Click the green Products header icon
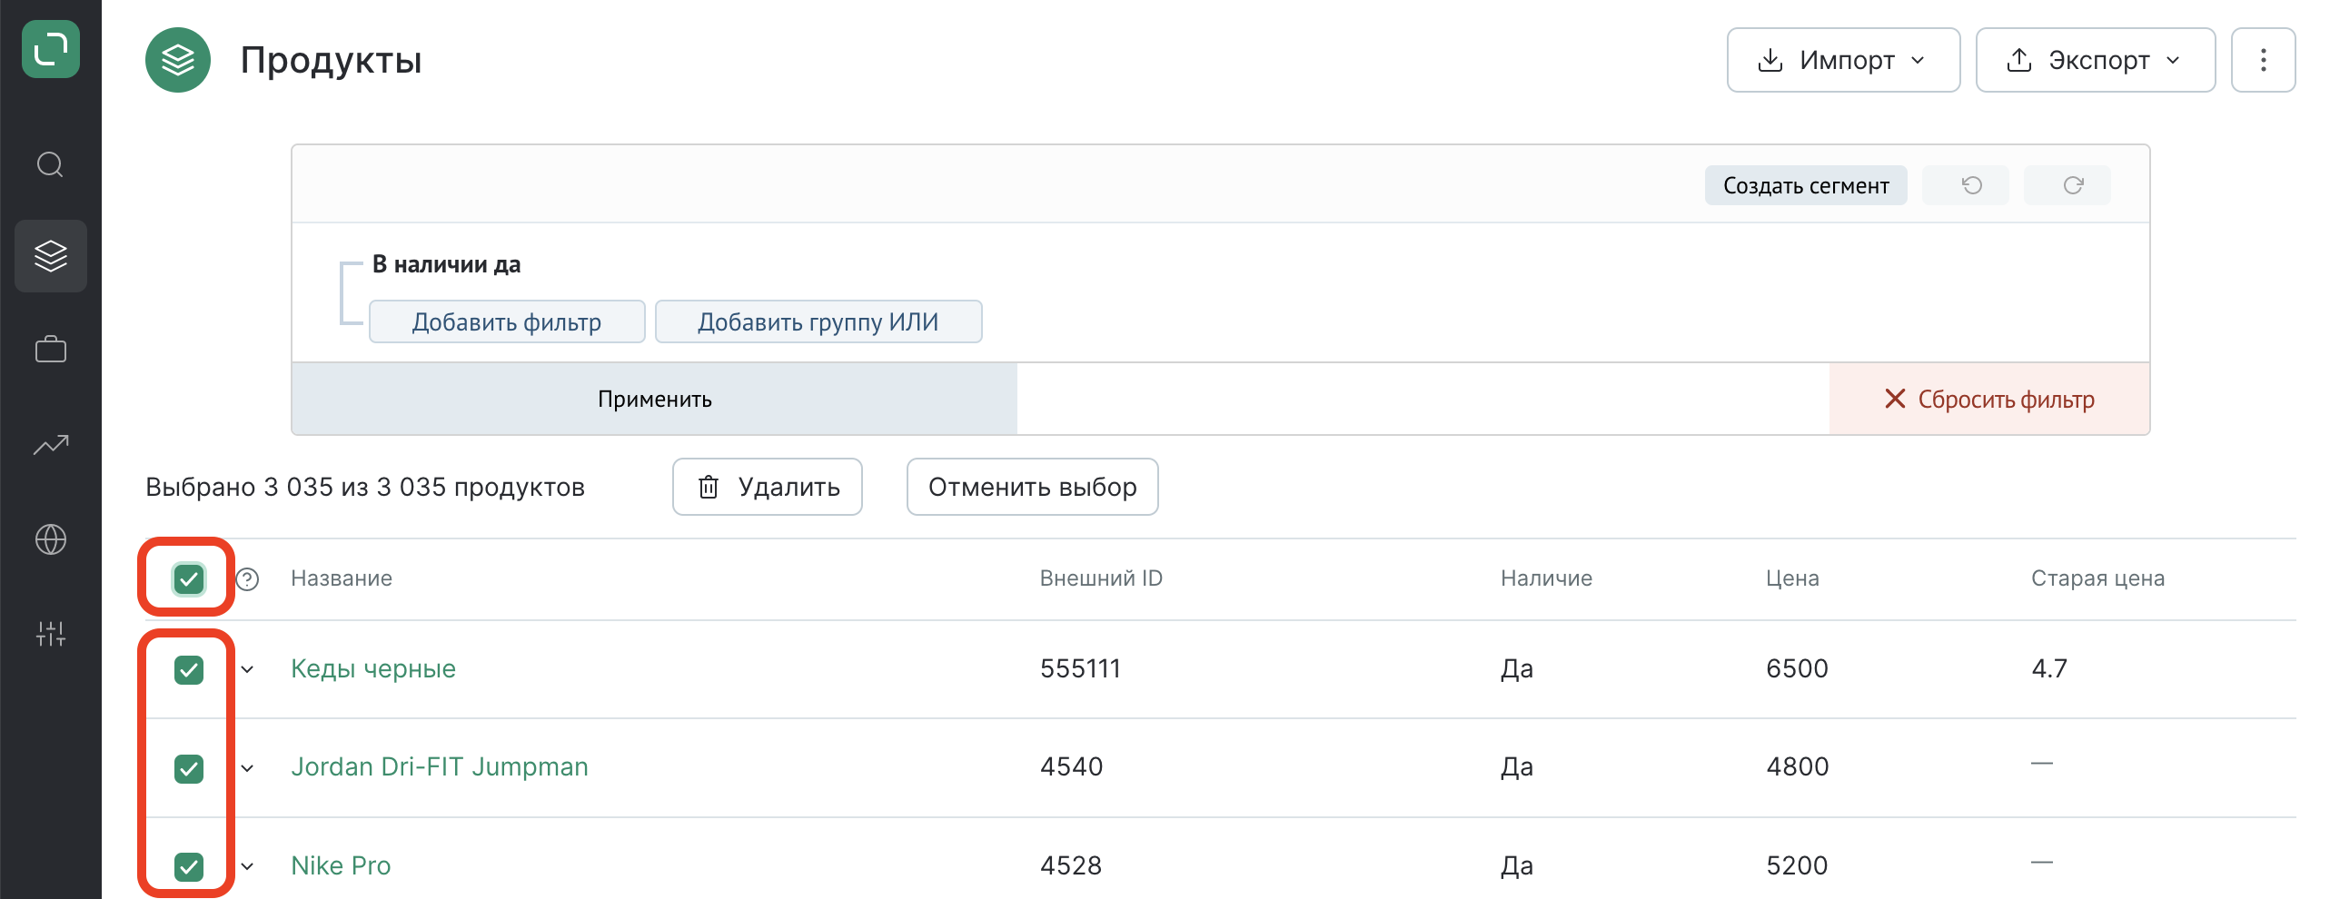This screenshot has width=2340, height=899. coord(178,60)
